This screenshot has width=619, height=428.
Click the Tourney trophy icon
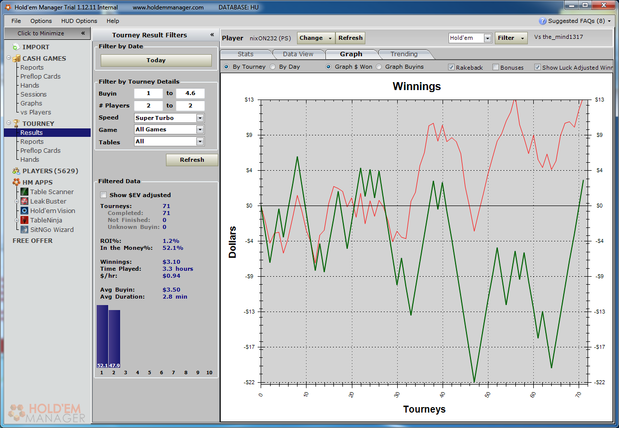[16, 123]
